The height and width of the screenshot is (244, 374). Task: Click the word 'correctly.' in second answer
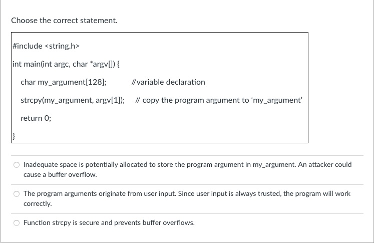coord(38,203)
